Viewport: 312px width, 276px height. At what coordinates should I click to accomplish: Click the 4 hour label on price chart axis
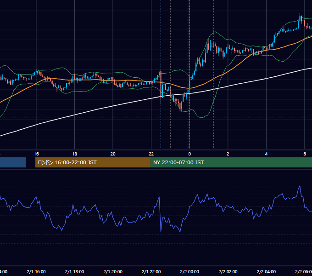[266, 154]
